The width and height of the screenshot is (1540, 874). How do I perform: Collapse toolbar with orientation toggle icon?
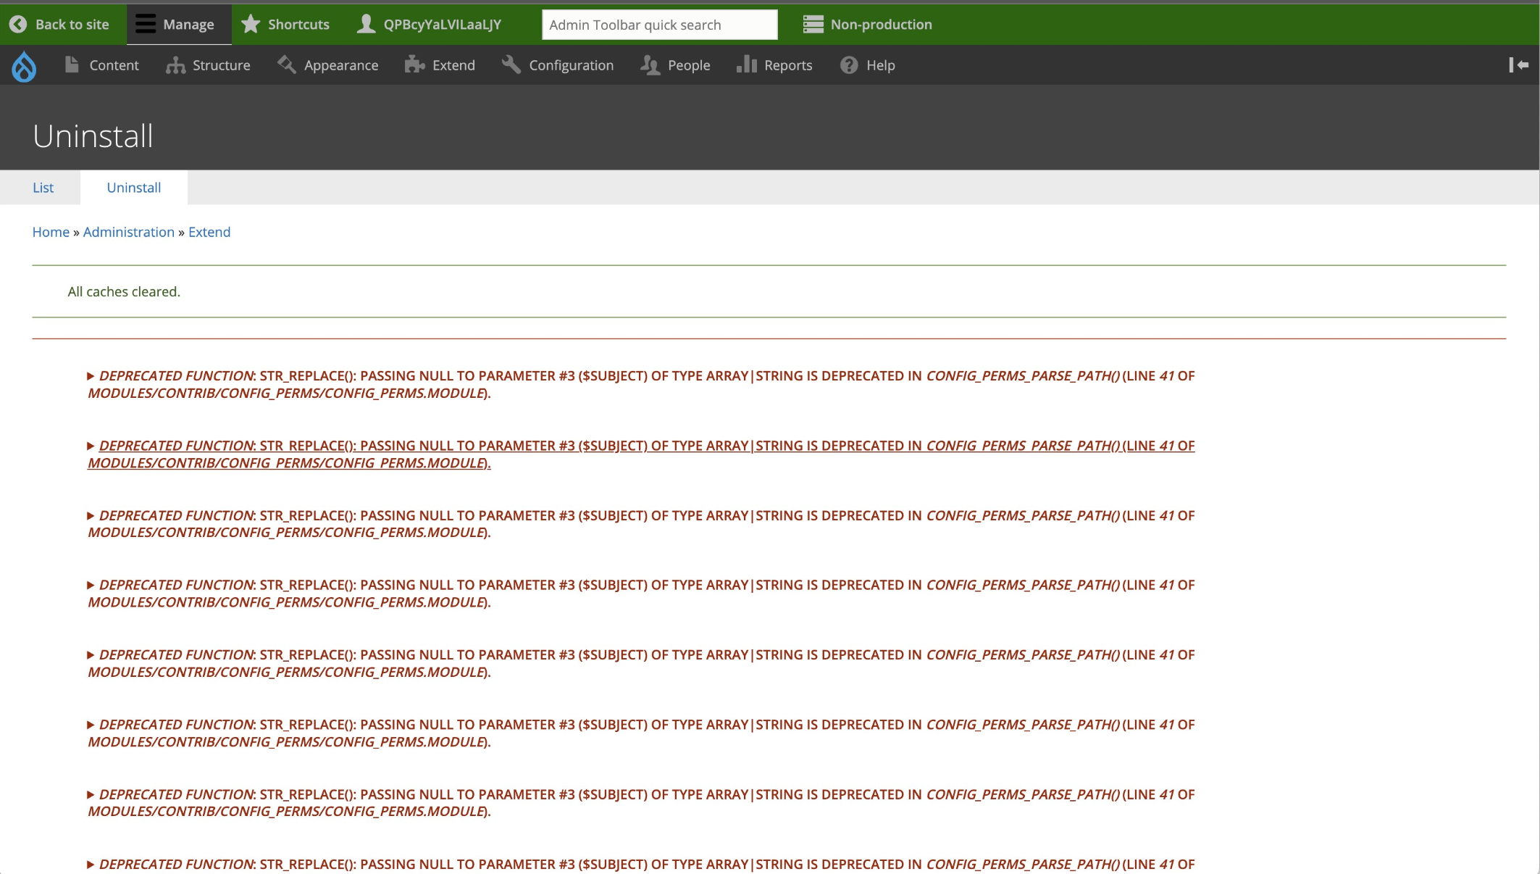click(x=1518, y=65)
